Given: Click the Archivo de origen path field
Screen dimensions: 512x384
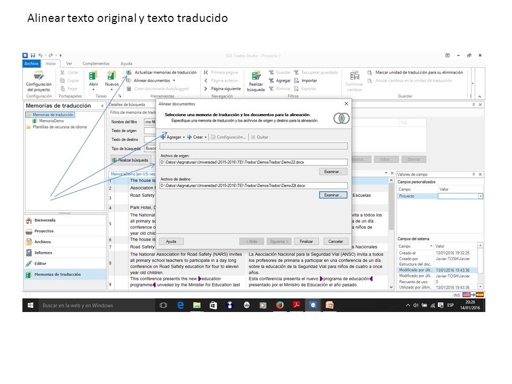Looking at the screenshot, I should click(x=253, y=162).
